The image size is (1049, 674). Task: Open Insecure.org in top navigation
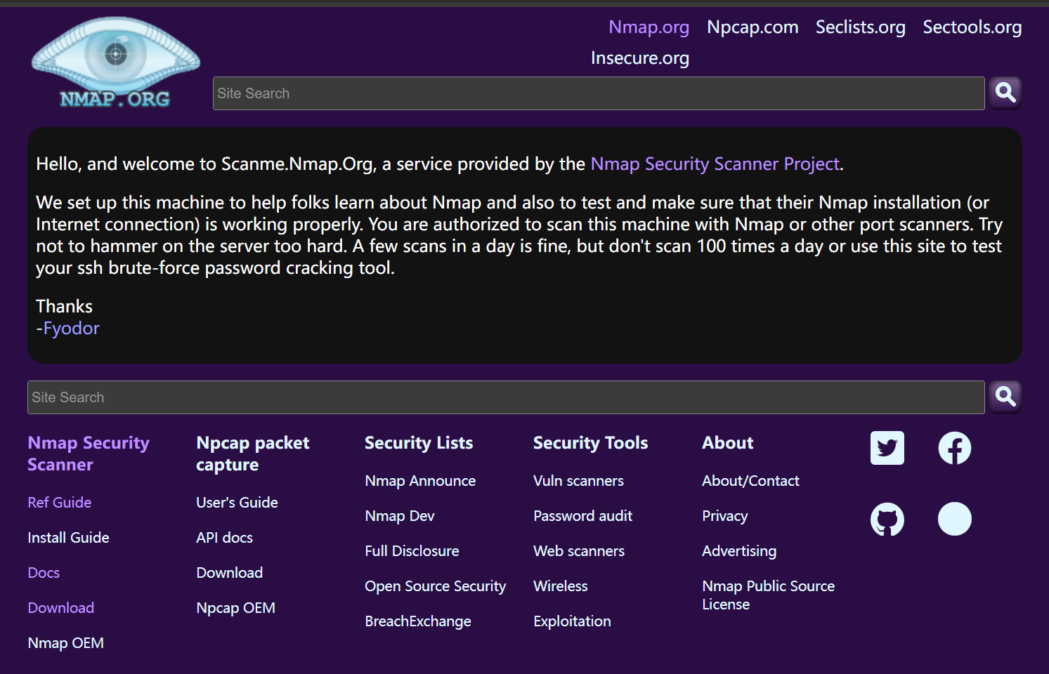pos(640,58)
